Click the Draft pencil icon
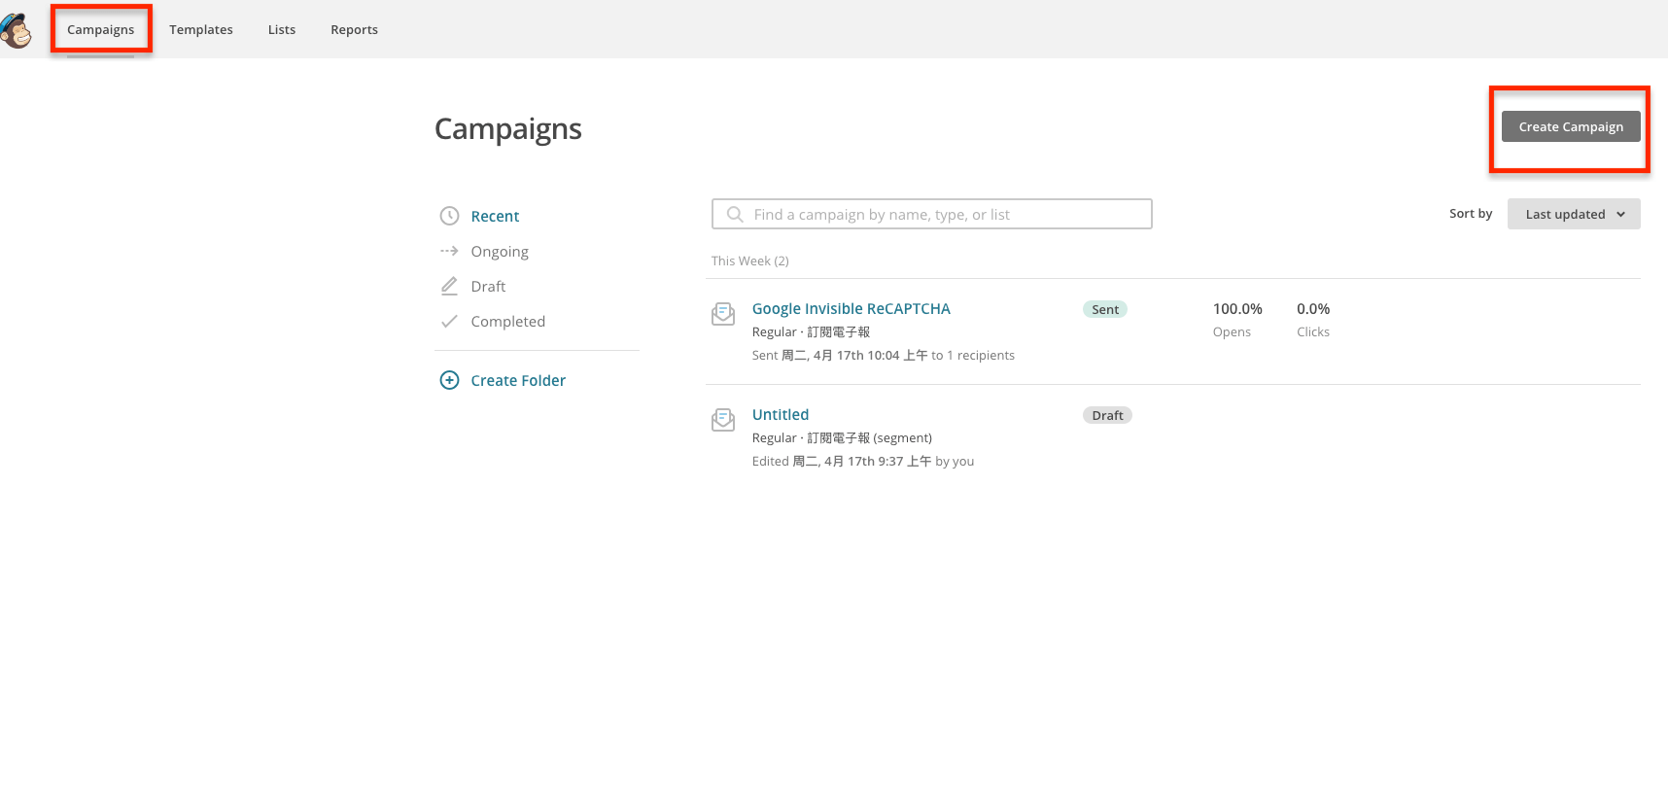1668x799 pixels. pos(449,286)
